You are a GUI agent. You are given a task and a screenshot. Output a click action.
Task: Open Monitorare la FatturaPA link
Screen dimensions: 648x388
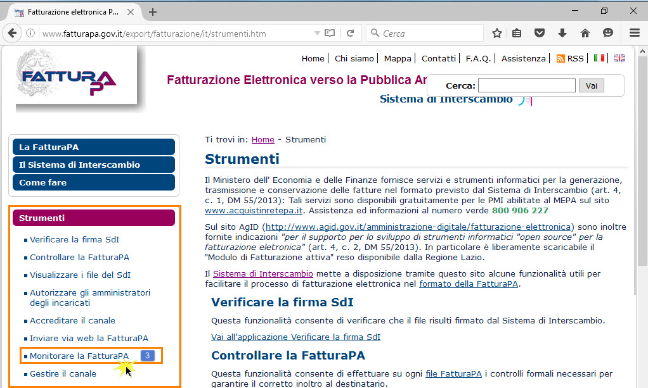pos(79,356)
